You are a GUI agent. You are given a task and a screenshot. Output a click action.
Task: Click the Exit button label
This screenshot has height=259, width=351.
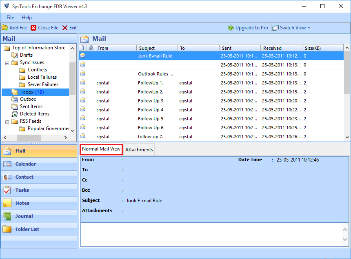pyautogui.click(x=73, y=28)
